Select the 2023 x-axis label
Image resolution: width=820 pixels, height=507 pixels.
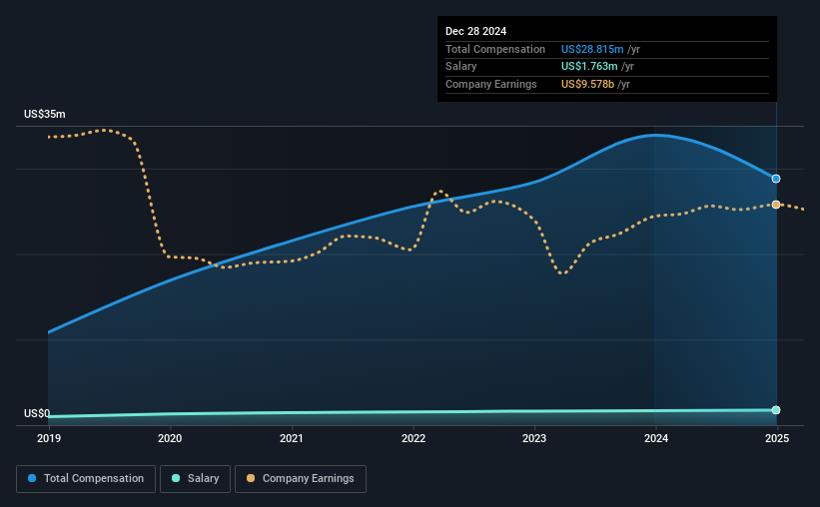(x=534, y=438)
